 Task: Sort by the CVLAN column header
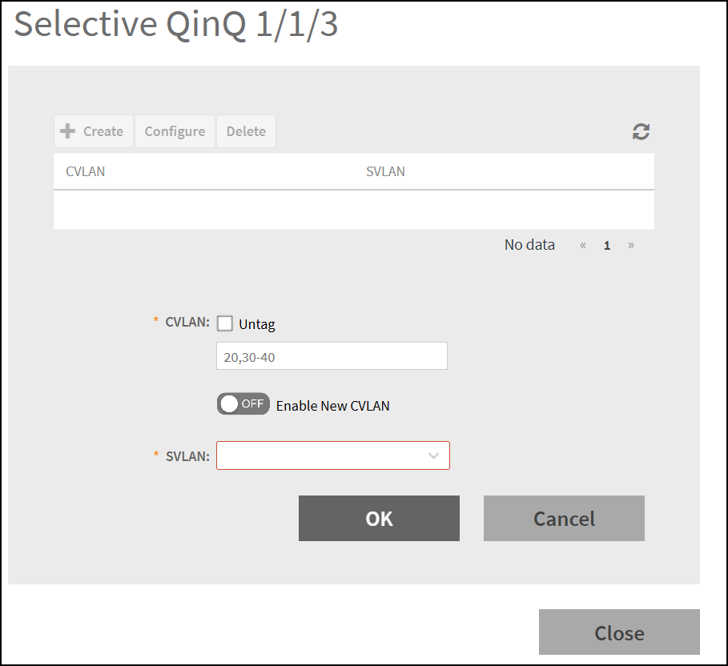86,171
